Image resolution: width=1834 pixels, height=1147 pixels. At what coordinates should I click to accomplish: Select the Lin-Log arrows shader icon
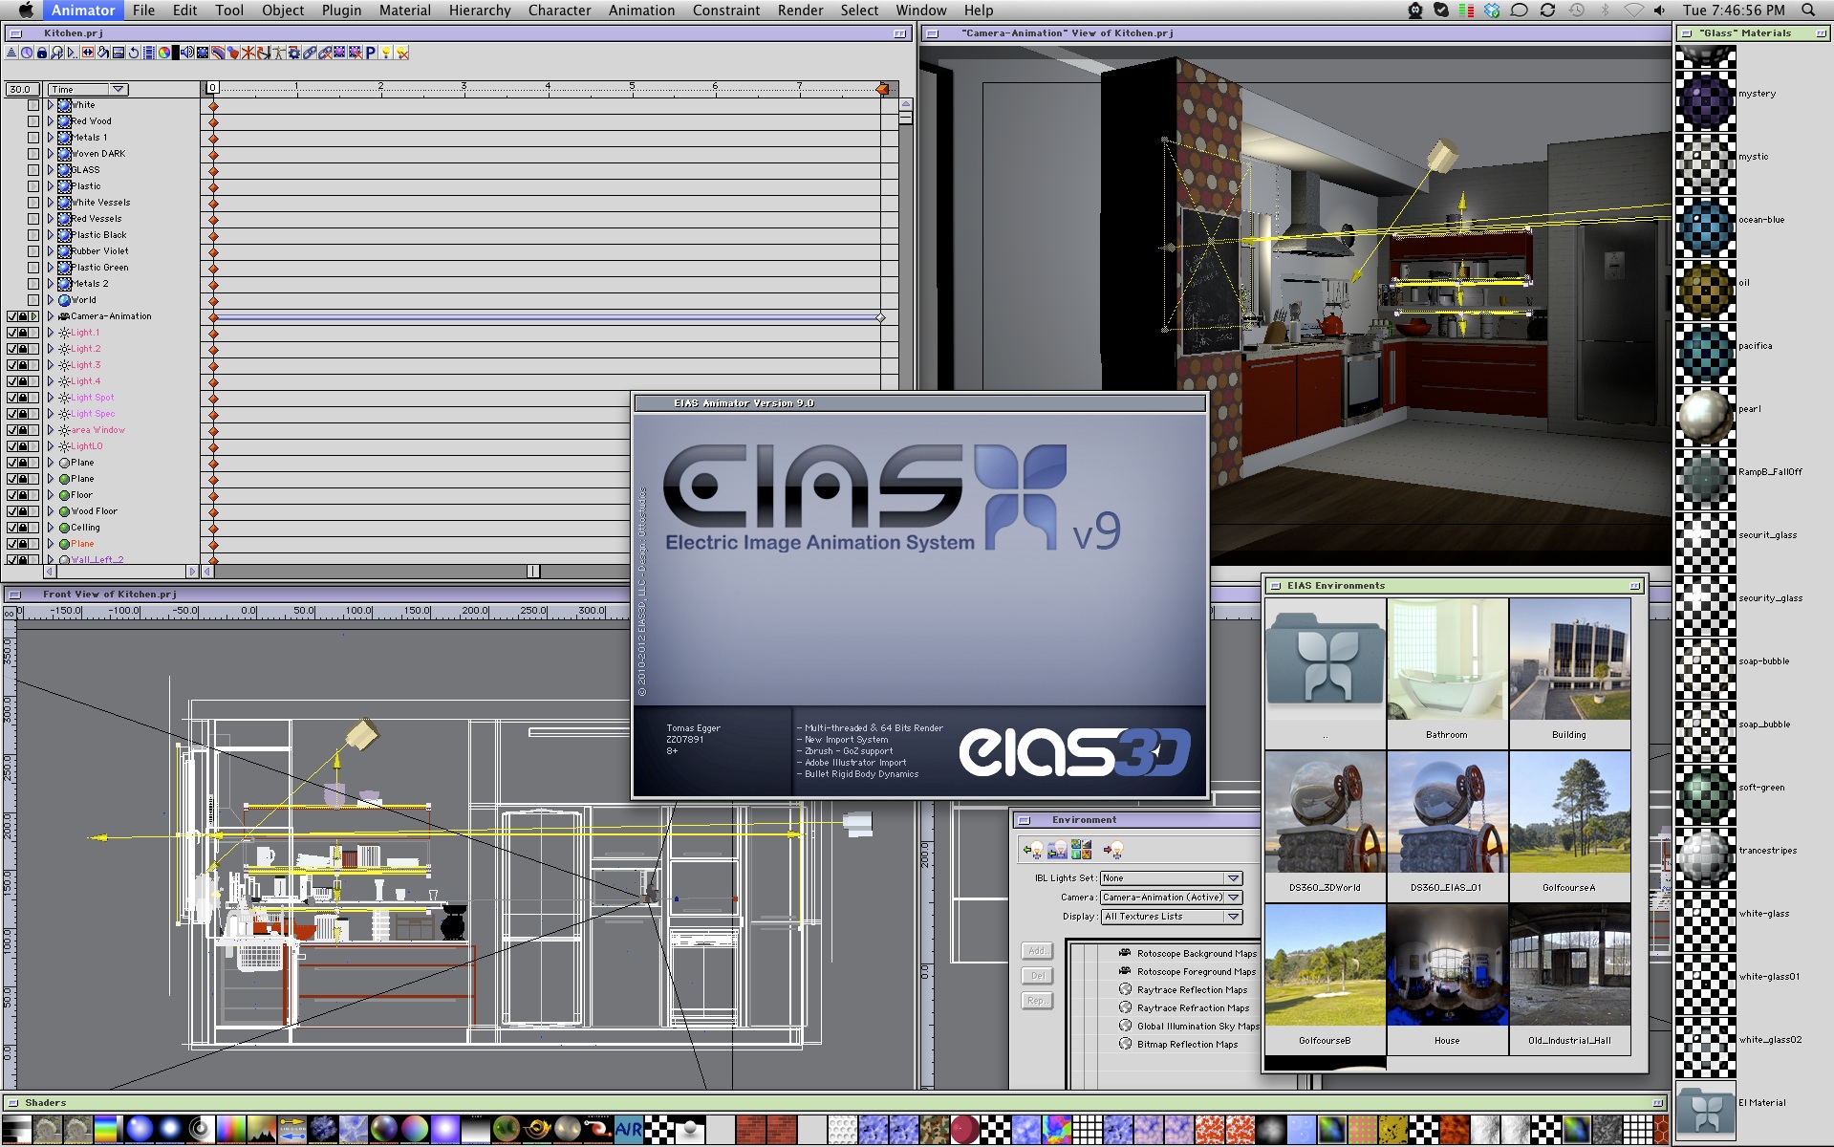(291, 1130)
